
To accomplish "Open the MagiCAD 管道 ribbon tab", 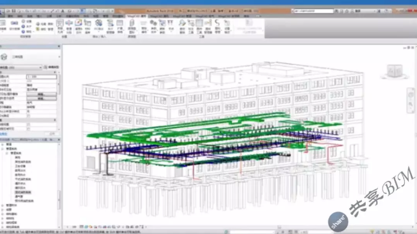I will [182, 16].
